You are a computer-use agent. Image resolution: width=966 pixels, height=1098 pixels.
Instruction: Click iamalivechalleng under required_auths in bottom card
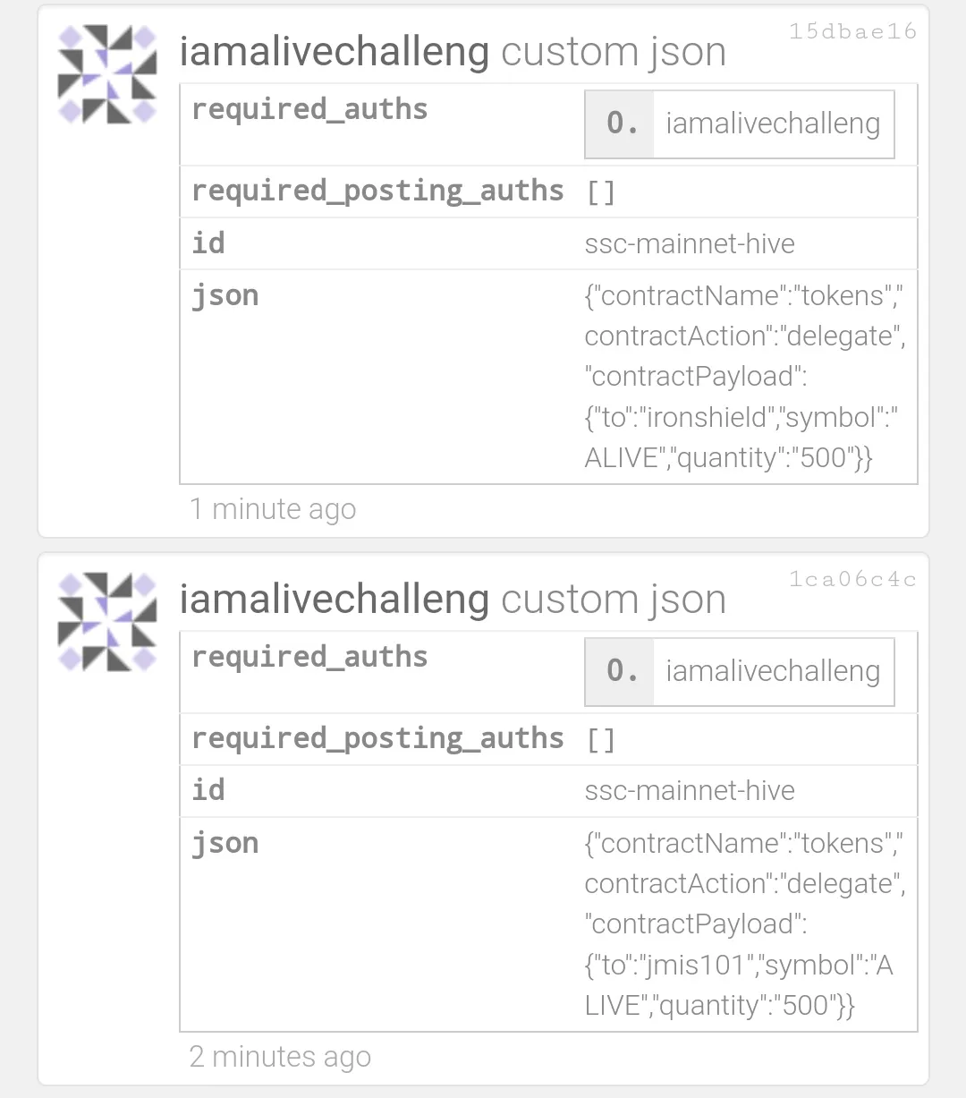pyautogui.click(x=773, y=671)
